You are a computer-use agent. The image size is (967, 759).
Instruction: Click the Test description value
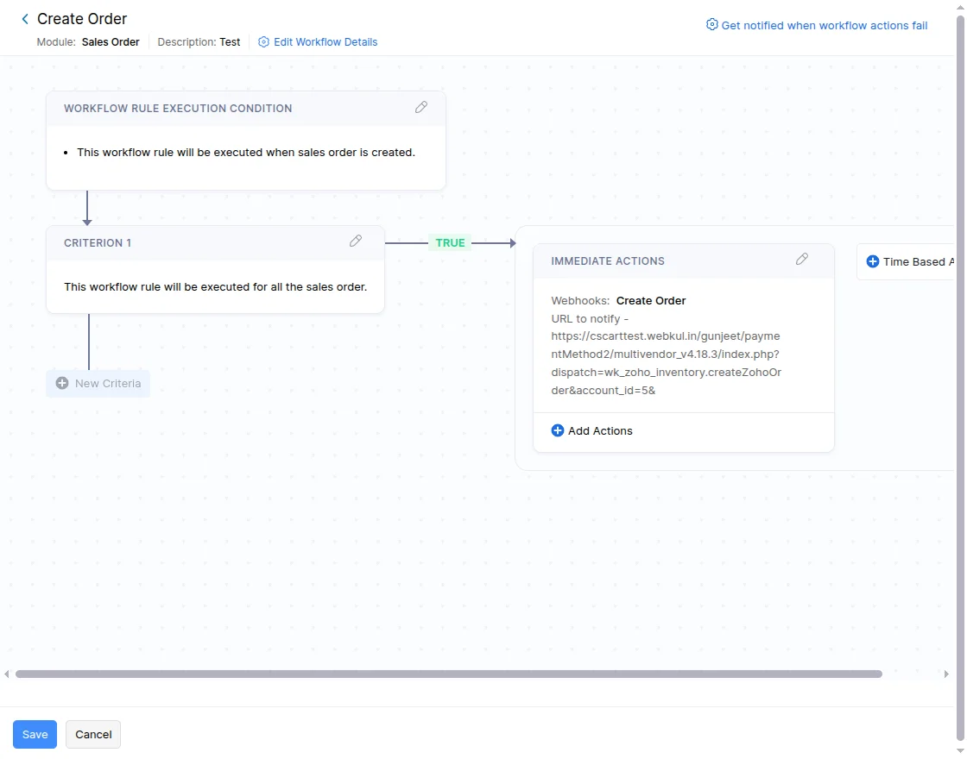230,42
